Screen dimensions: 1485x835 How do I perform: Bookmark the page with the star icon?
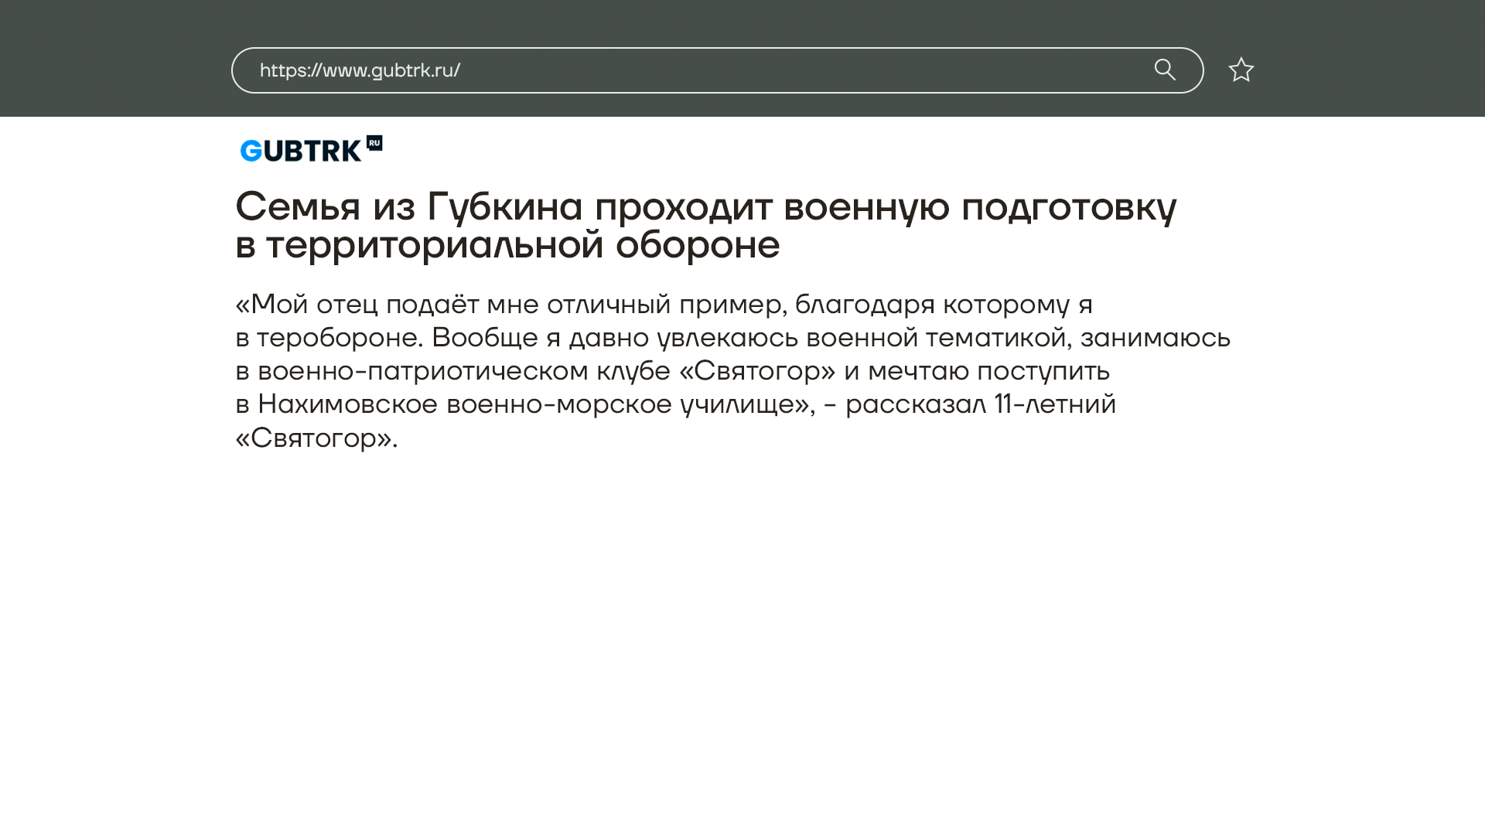point(1241,70)
